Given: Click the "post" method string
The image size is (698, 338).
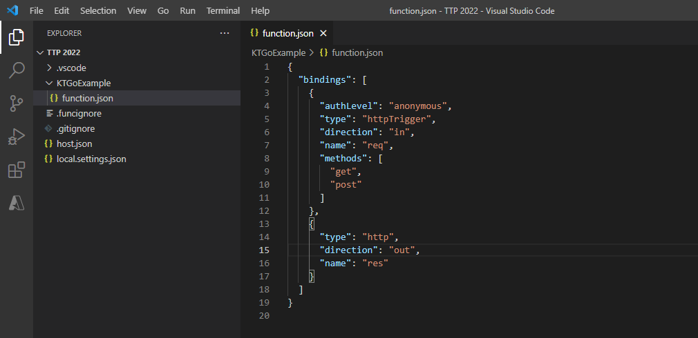Looking at the screenshot, I should pos(346,185).
